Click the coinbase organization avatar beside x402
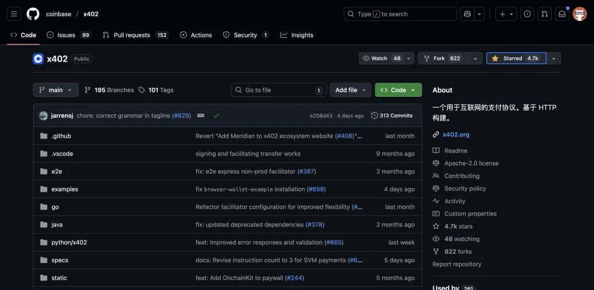The image size is (594, 290). pos(38,59)
